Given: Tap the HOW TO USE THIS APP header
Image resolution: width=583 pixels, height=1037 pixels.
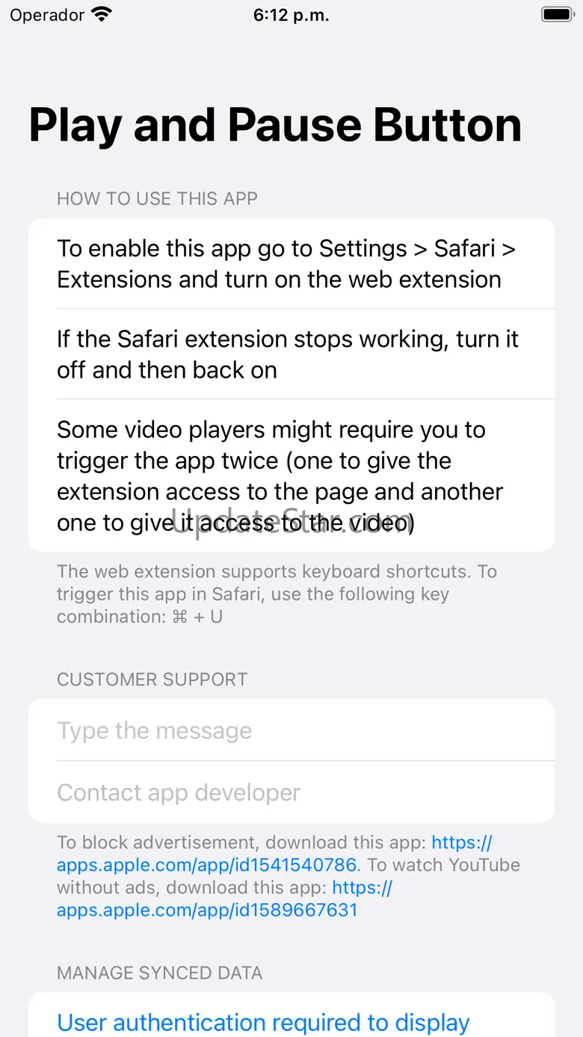Looking at the screenshot, I should click(157, 199).
